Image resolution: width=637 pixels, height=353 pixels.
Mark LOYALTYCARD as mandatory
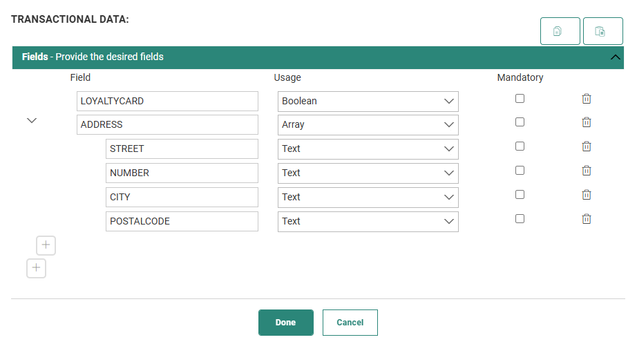tap(520, 99)
